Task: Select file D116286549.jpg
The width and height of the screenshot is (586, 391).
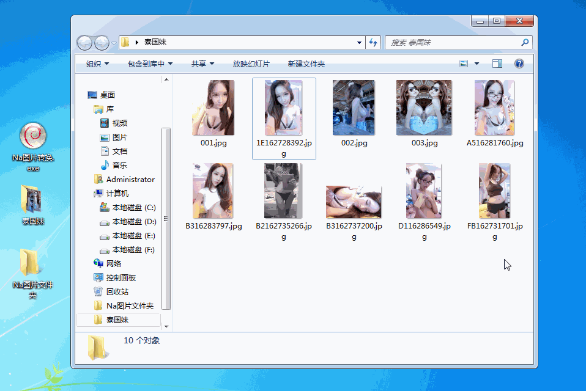Action: pyautogui.click(x=424, y=202)
